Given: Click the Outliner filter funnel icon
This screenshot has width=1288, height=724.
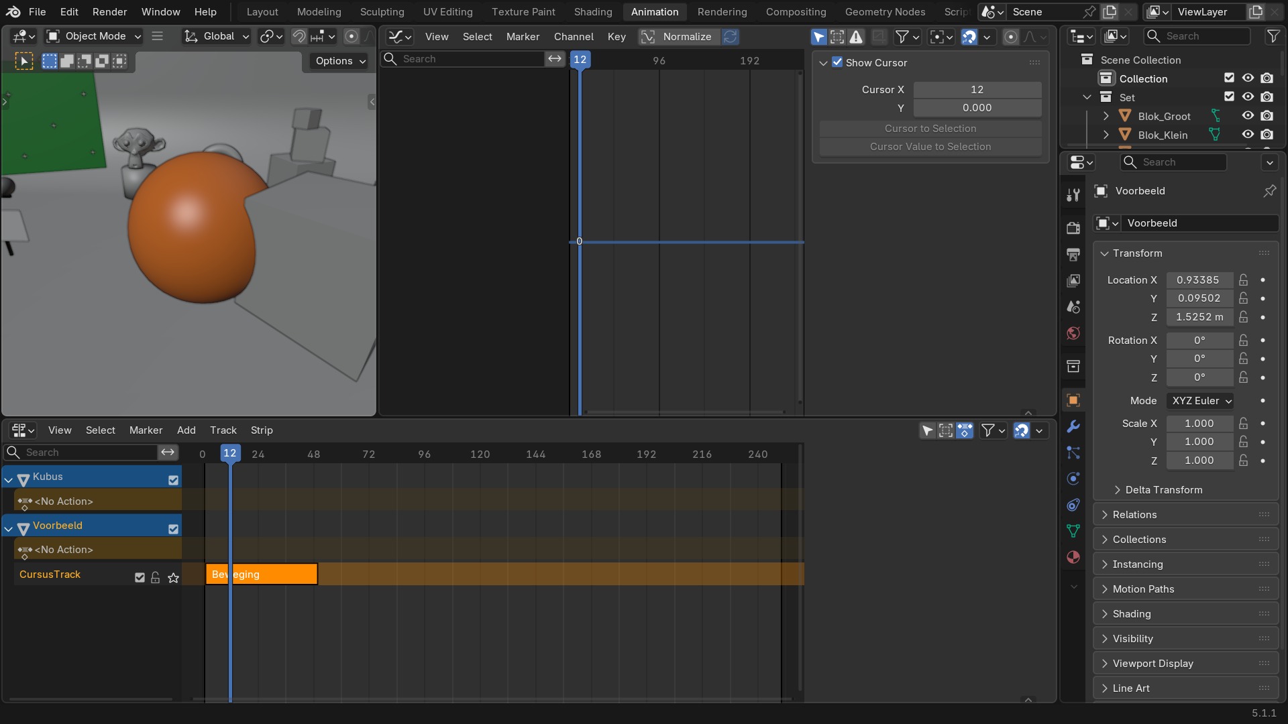Looking at the screenshot, I should [1273, 36].
